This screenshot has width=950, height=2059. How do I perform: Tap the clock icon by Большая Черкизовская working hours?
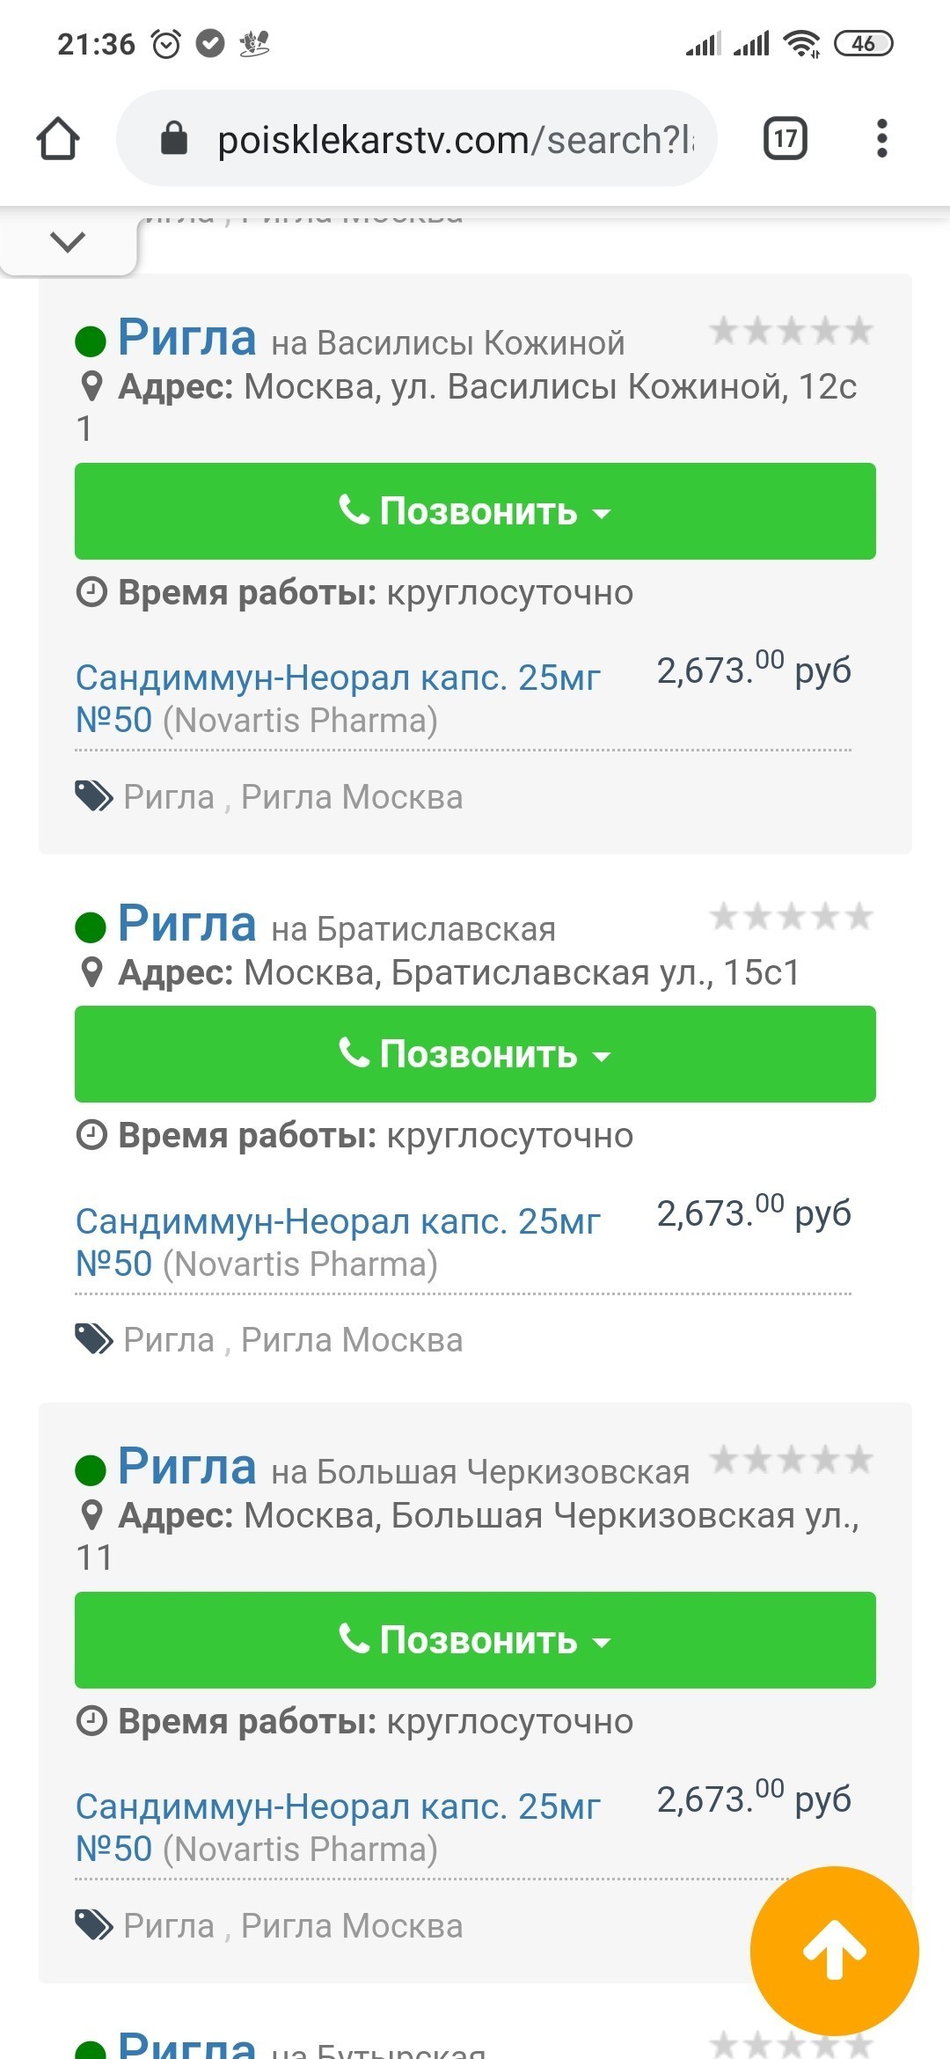point(91,1721)
